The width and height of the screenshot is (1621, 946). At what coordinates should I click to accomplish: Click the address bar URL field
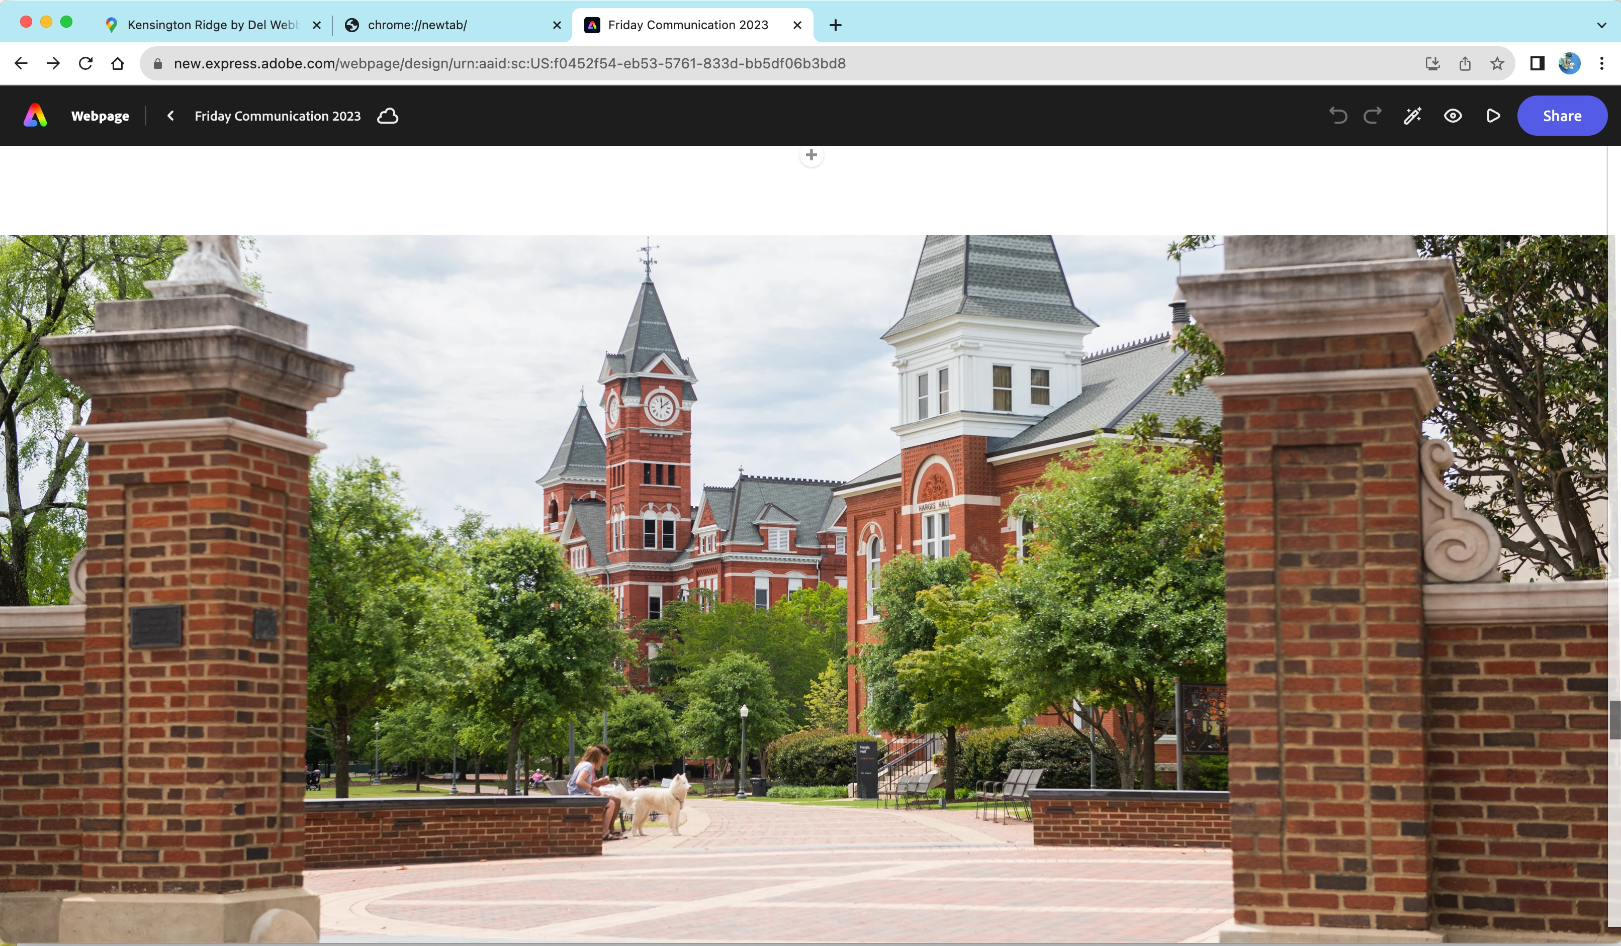pos(508,63)
